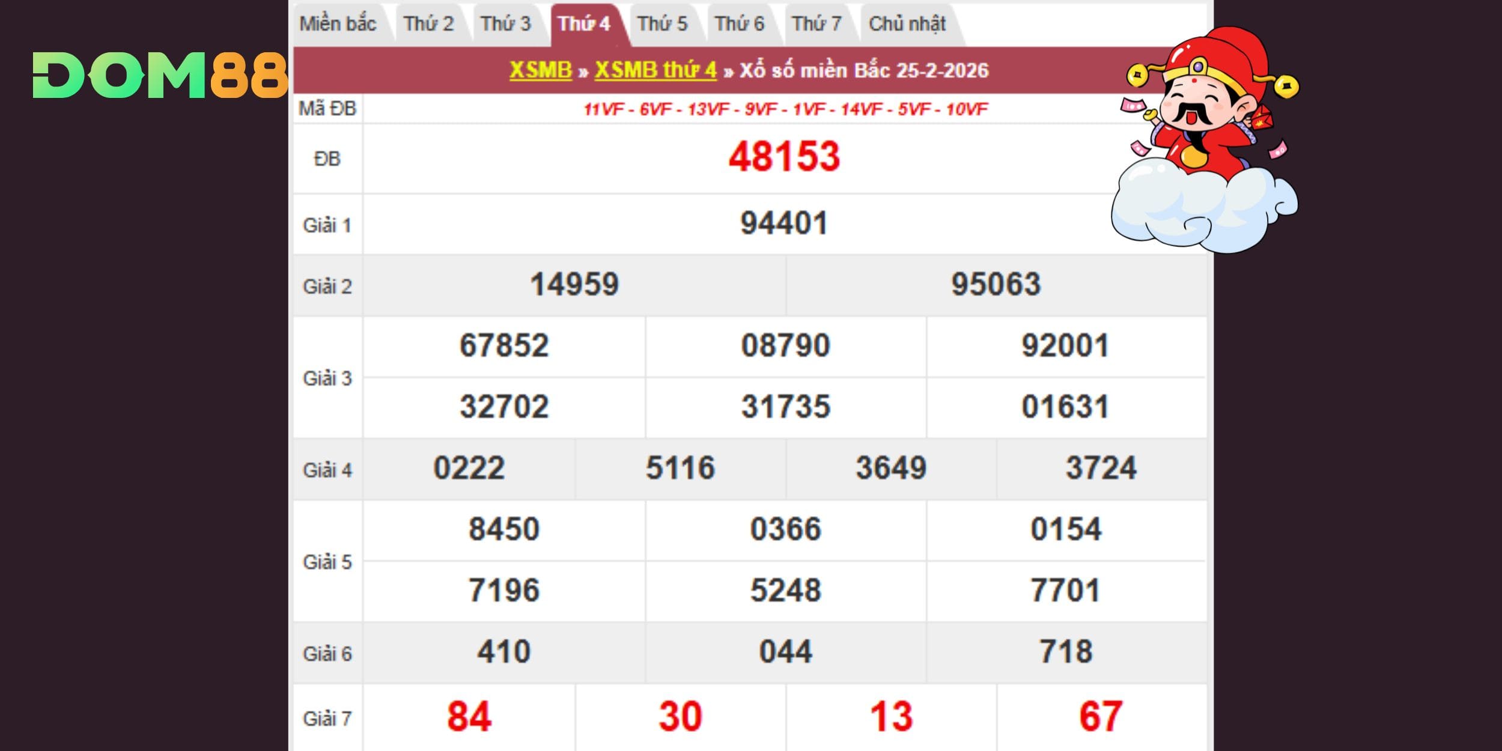Click the Giải 6 number 718
This screenshot has width=1502, height=751.
click(1066, 652)
